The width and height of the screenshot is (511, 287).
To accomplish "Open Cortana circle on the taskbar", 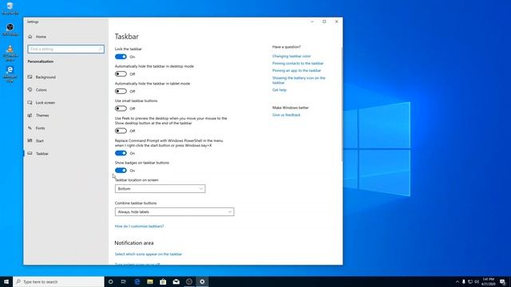I will (110, 281).
